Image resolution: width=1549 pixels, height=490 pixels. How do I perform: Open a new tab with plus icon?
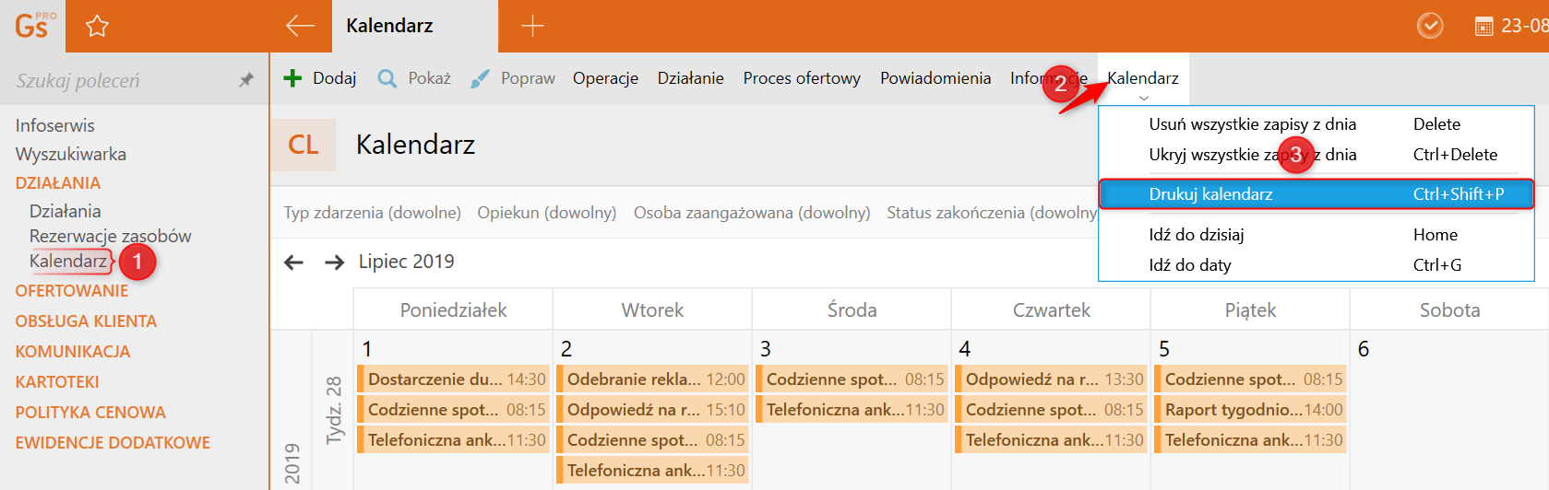point(532,26)
